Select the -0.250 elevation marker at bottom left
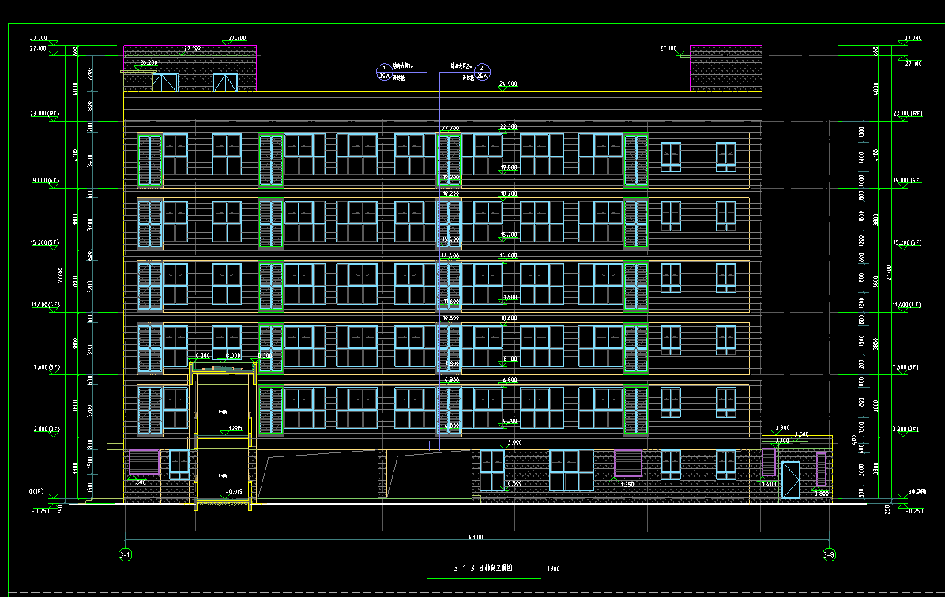The image size is (945, 597). coord(40,511)
